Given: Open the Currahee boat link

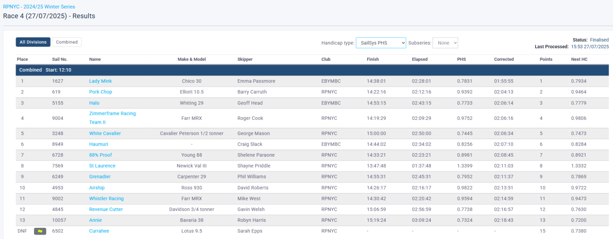Looking at the screenshot, I should [99, 231].
